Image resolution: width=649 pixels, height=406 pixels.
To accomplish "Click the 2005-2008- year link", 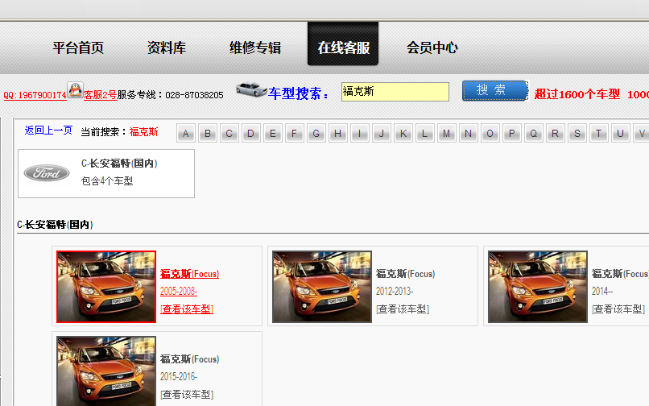I will (x=179, y=292).
